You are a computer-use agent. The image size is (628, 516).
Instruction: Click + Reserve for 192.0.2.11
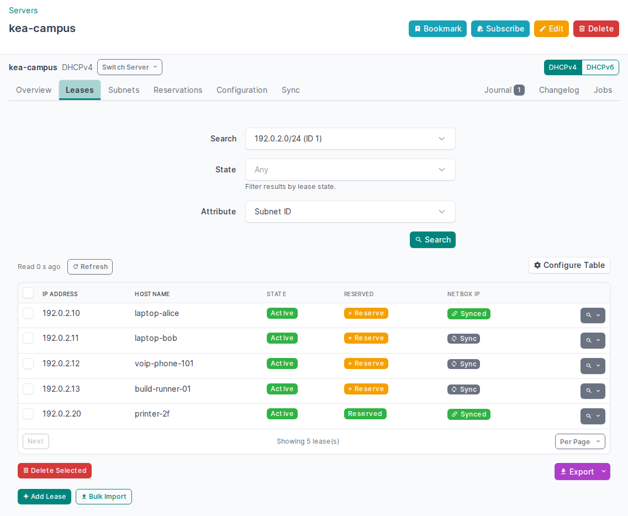pos(366,338)
